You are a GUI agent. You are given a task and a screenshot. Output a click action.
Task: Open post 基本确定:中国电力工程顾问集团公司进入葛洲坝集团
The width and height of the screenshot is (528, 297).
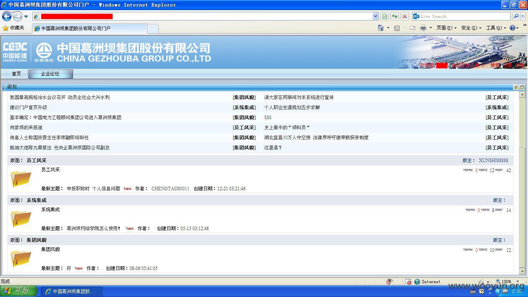click(65, 118)
